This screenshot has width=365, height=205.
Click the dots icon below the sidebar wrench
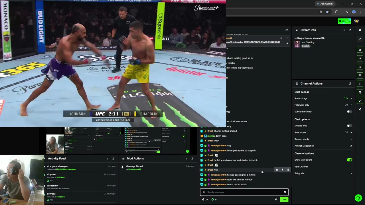click(360, 109)
